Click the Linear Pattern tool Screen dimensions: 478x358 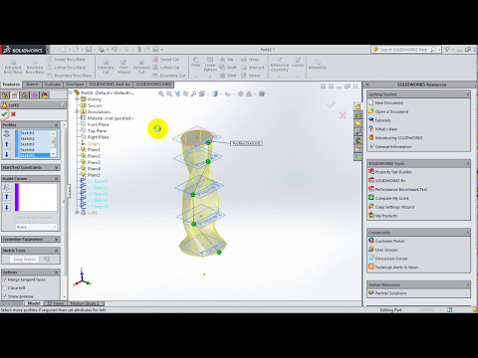point(210,65)
